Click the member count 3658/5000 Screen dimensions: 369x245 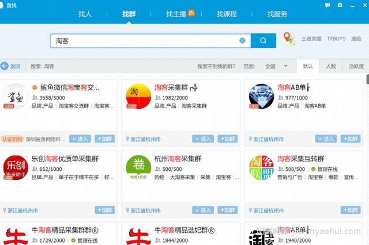point(52,98)
